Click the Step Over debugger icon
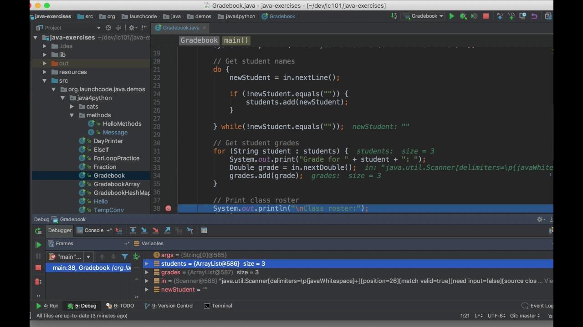Viewport: 583px width, 327px height. pyautogui.click(x=133, y=230)
